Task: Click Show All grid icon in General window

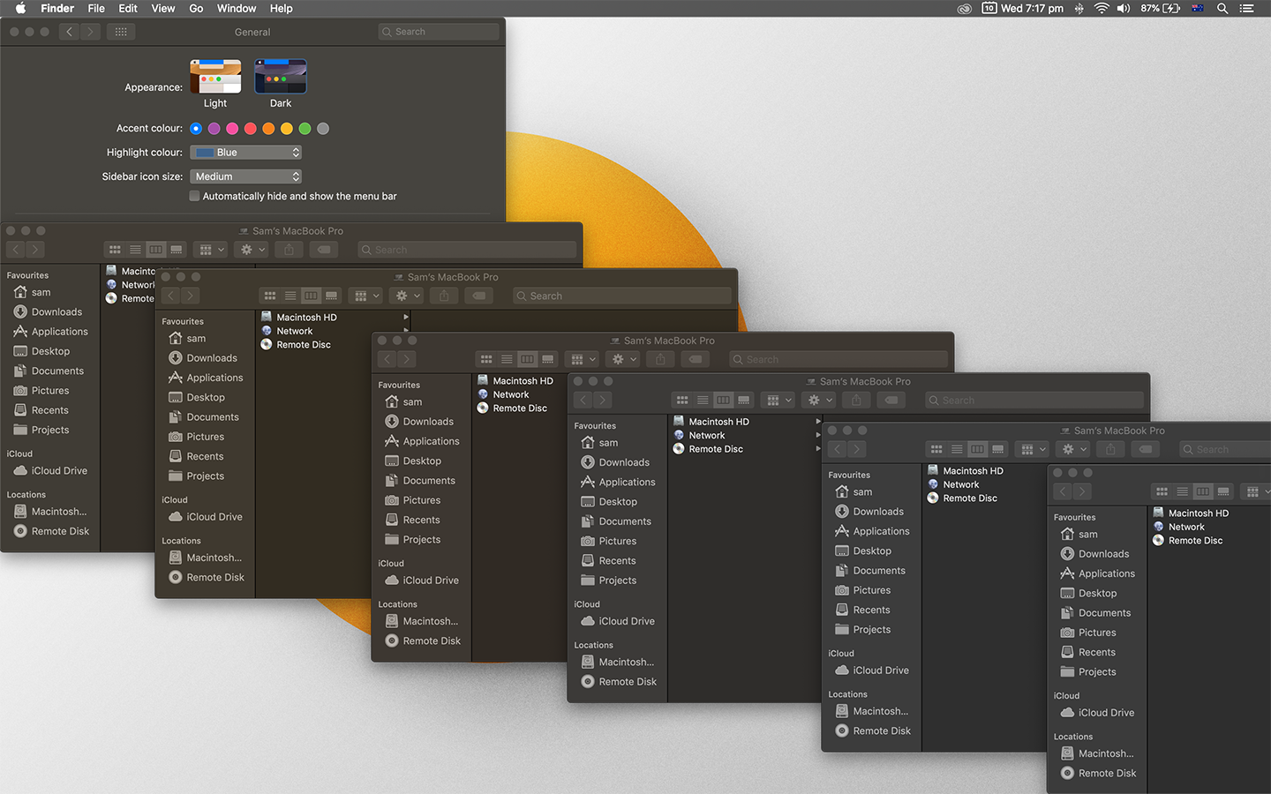Action: coord(121,32)
